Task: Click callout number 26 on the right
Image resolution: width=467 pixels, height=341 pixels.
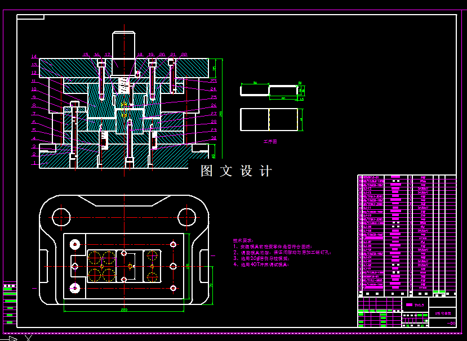Action: point(214,105)
